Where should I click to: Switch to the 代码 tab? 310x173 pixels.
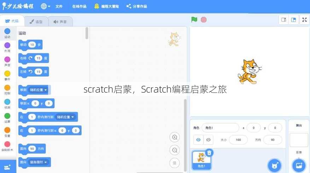coord(12,21)
